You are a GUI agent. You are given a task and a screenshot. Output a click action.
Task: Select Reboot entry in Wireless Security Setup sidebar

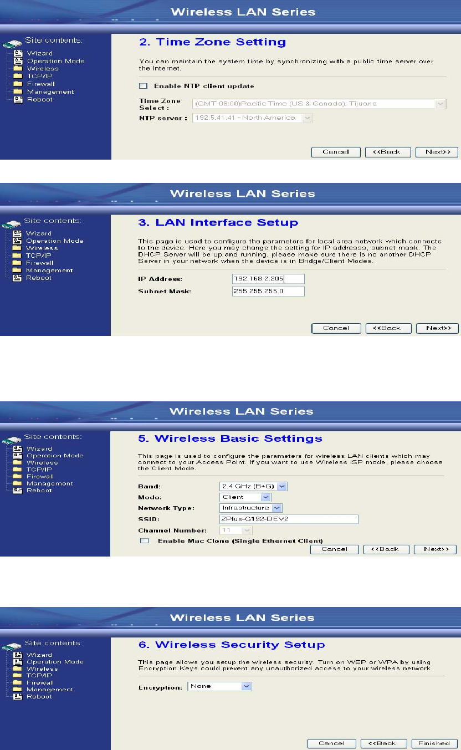coord(39,696)
